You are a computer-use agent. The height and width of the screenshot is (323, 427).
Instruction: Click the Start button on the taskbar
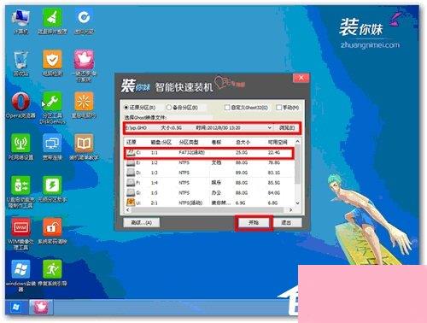click(x=16, y=307)
